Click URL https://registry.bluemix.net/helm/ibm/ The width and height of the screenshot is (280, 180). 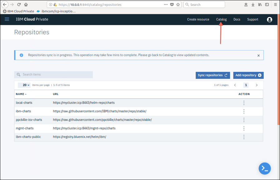(x=80, y=137)
